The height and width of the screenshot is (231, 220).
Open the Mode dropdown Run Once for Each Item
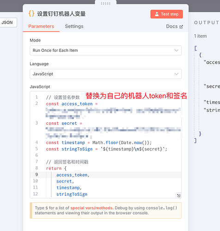pos(105,50)
